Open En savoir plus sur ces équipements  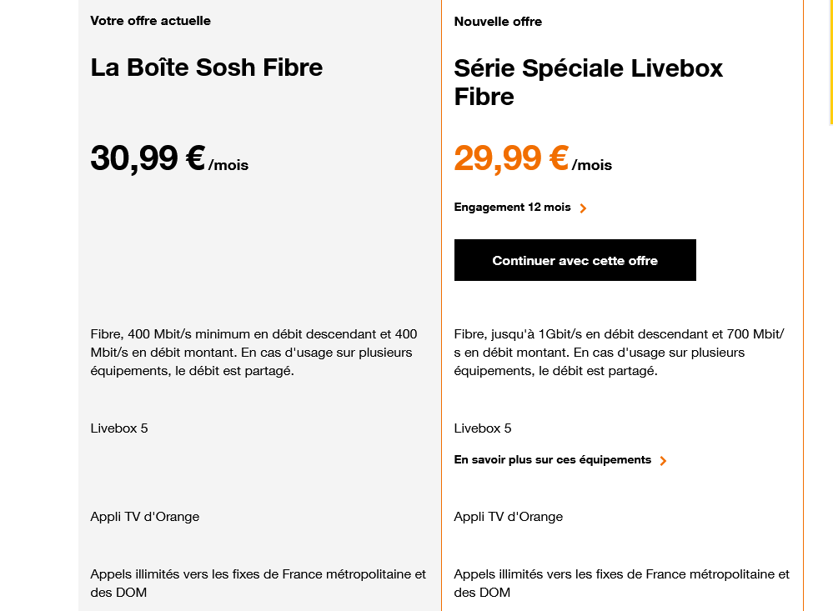[x=552, y=460]
